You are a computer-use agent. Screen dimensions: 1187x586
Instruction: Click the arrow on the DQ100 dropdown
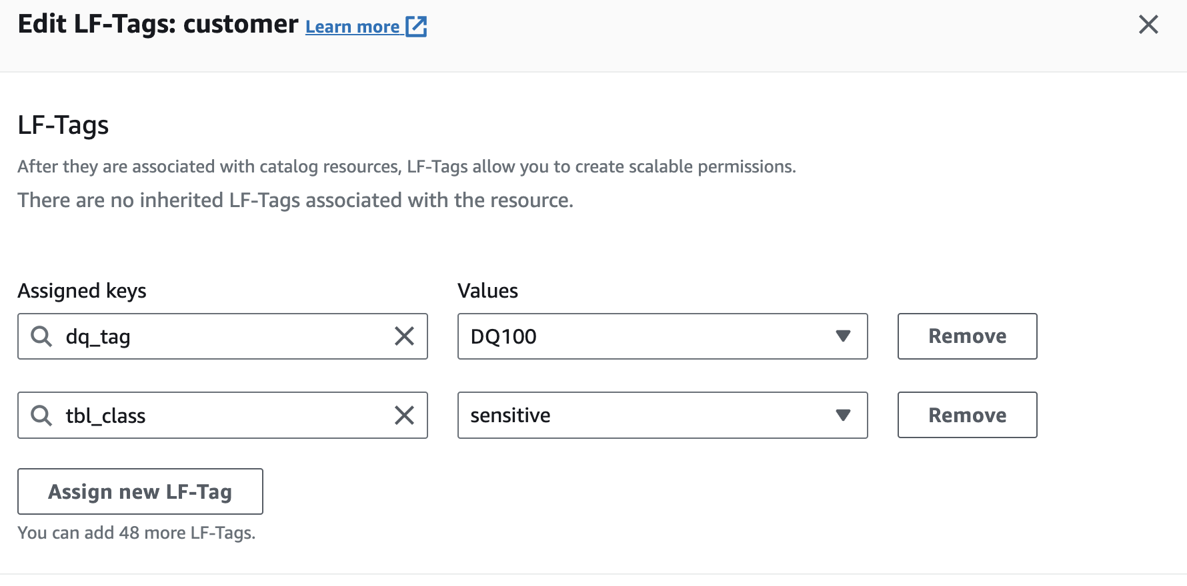[843, 336]
